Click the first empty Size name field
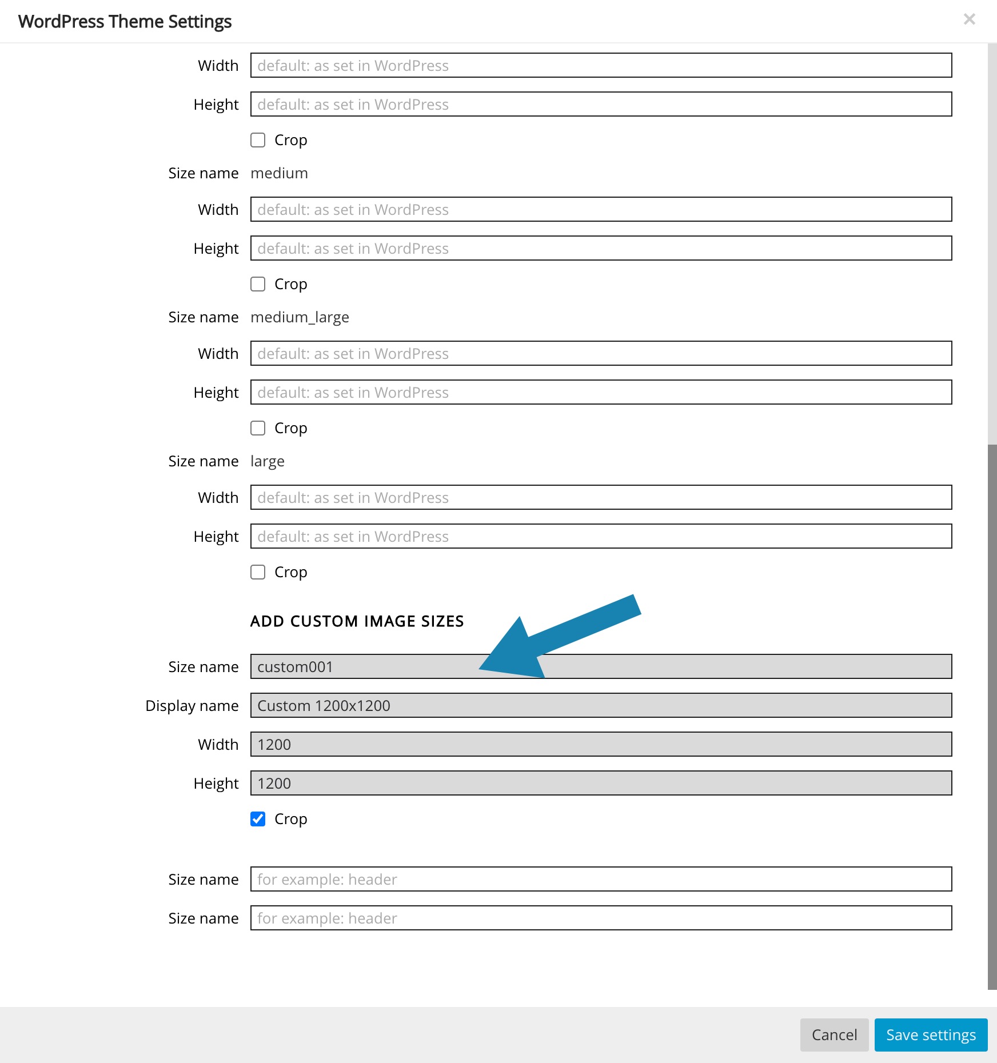 tap(601, 879)
